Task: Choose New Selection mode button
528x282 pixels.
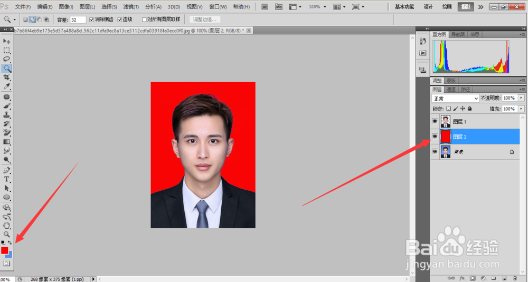Action: pyautogui.click(x=25, y=20)
